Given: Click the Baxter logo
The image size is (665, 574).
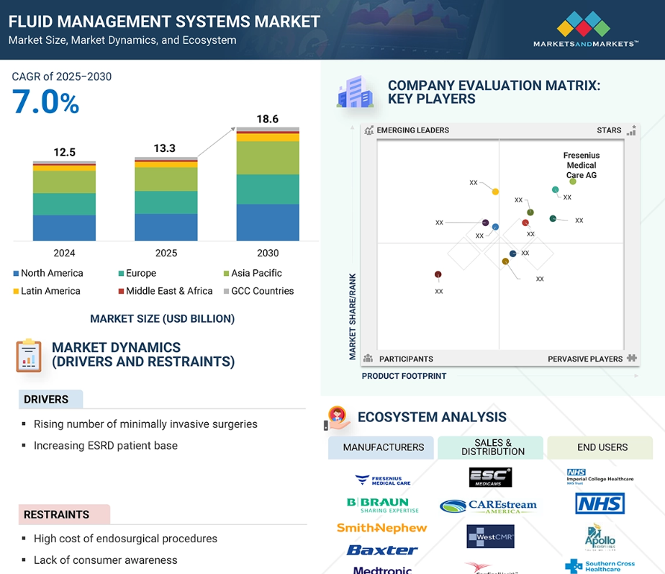Looking at the screenshot, I should click(382, 550).
